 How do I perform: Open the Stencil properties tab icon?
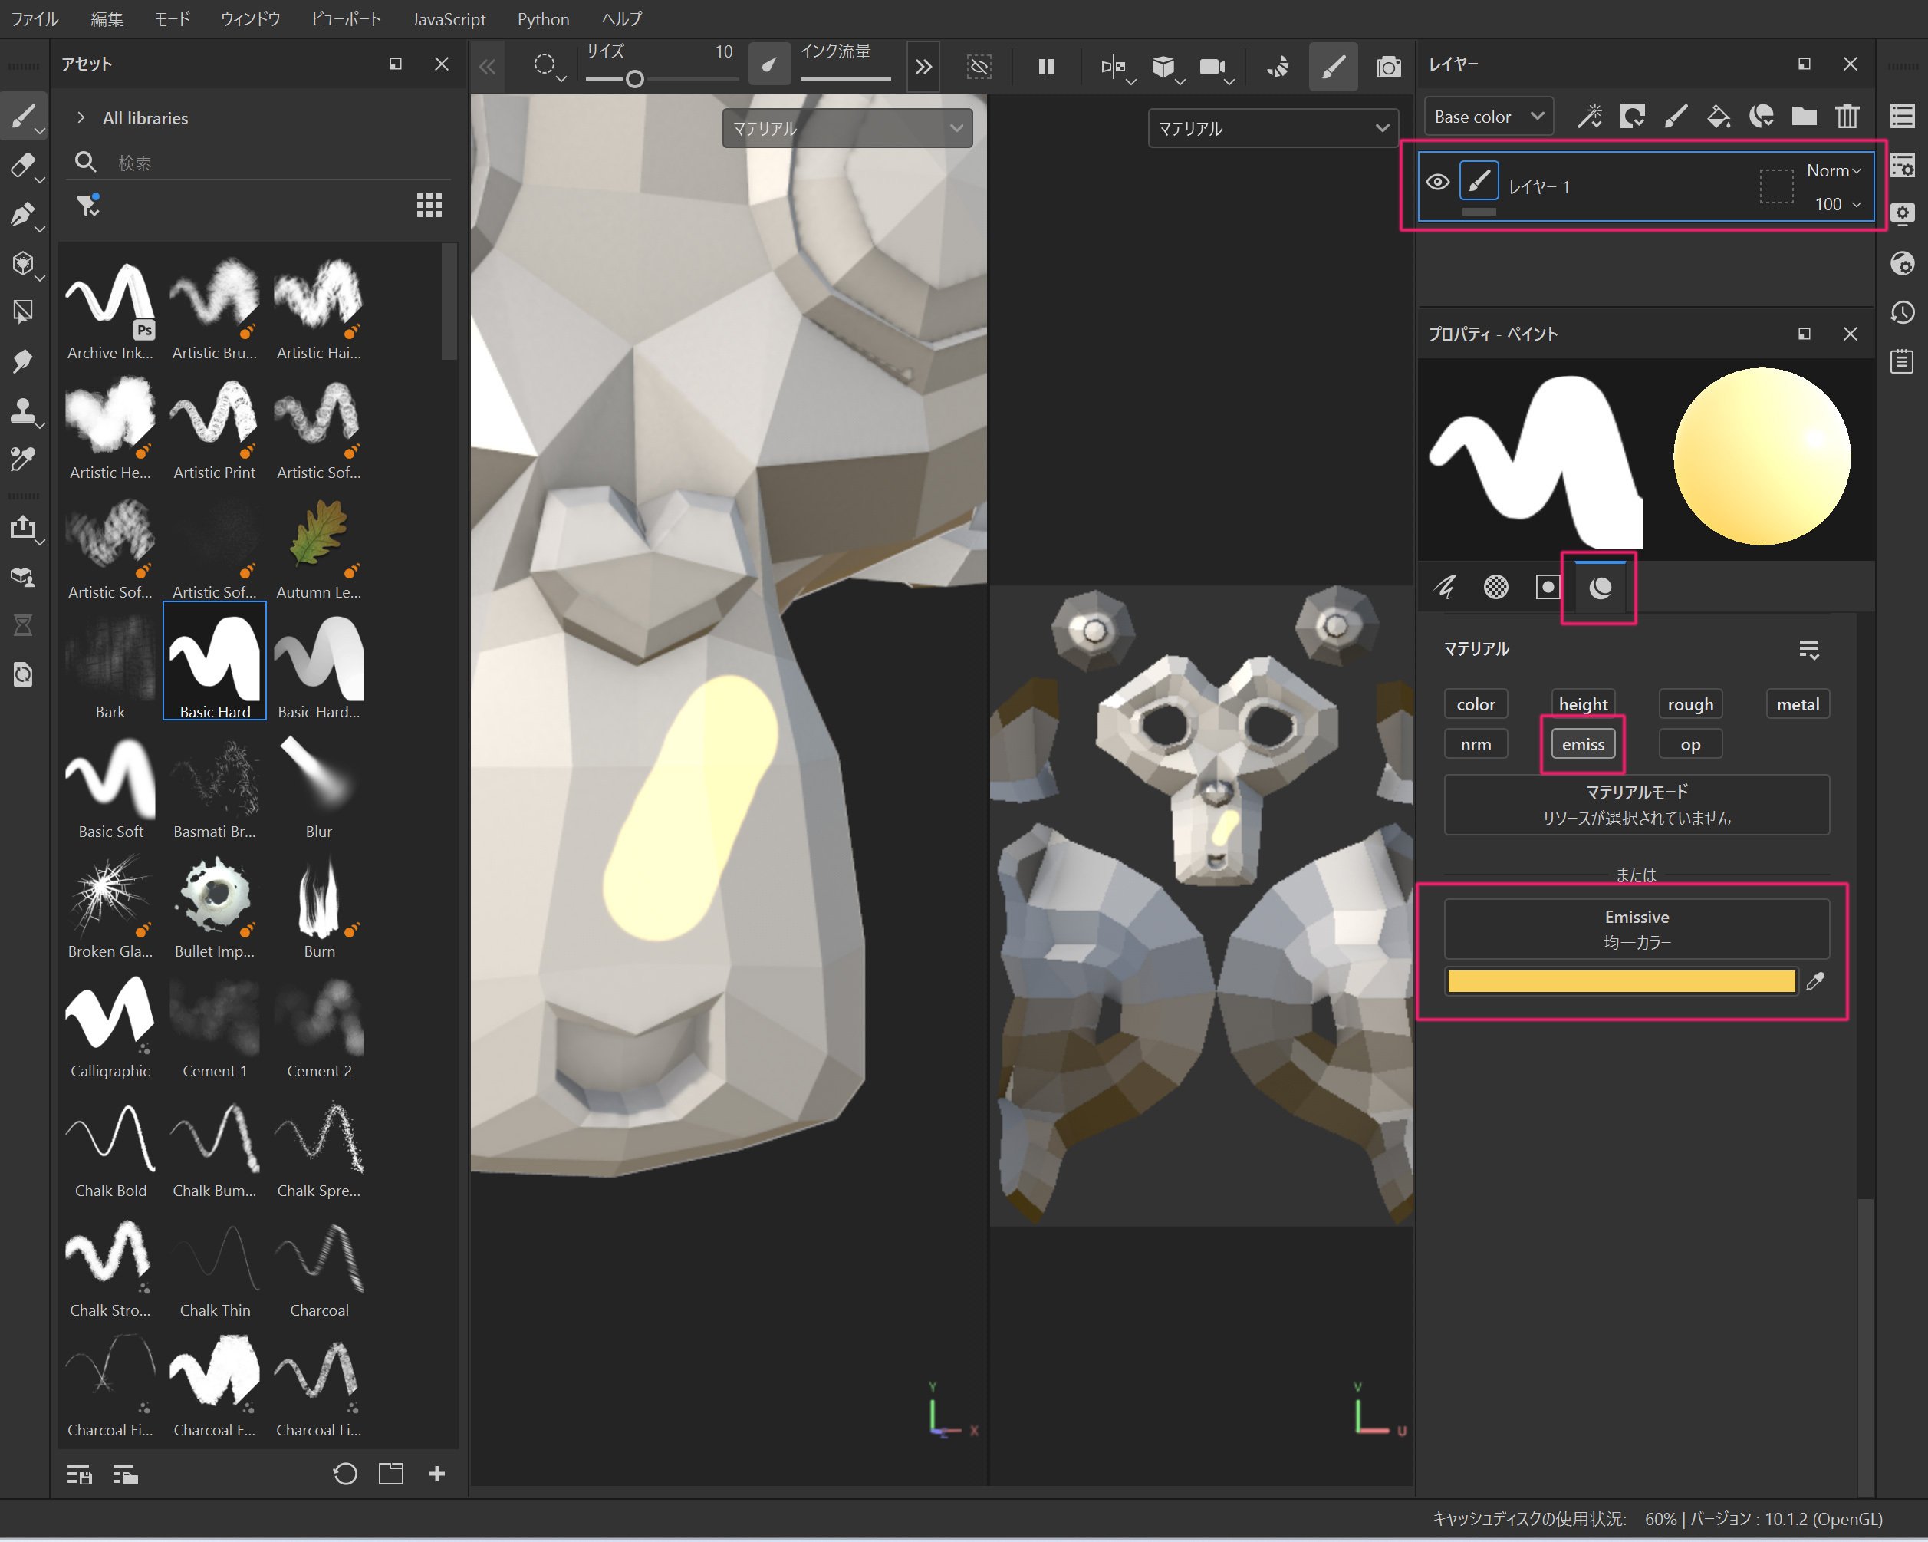click(x=1548, y=587)
